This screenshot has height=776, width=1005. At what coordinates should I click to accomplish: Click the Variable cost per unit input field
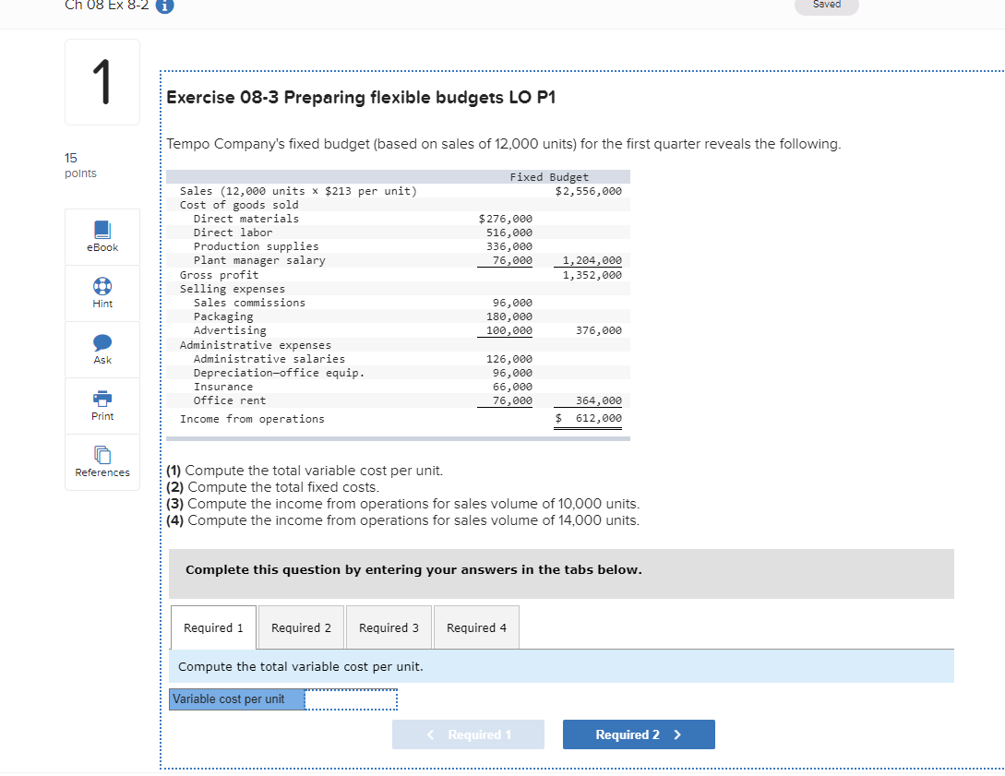coord(351,699)
